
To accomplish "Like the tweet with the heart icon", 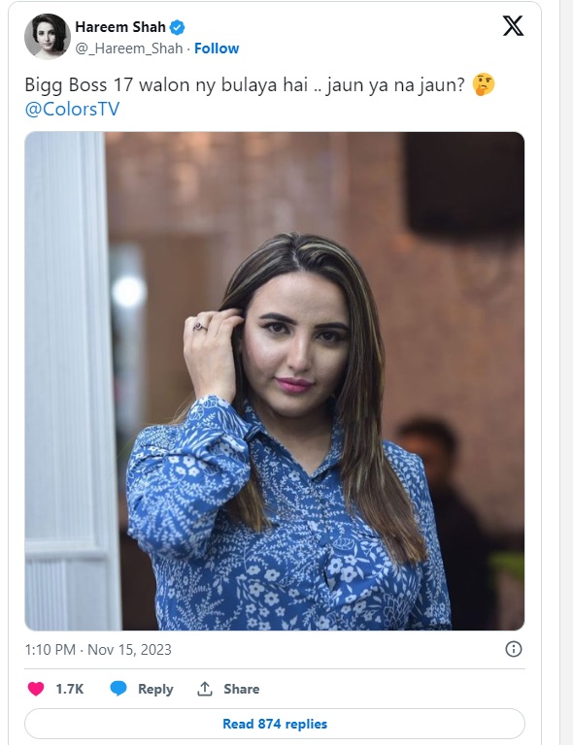I will point(36,689).
